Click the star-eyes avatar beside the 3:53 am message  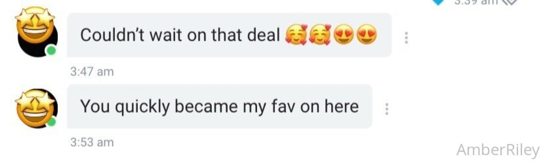point(36,108)
